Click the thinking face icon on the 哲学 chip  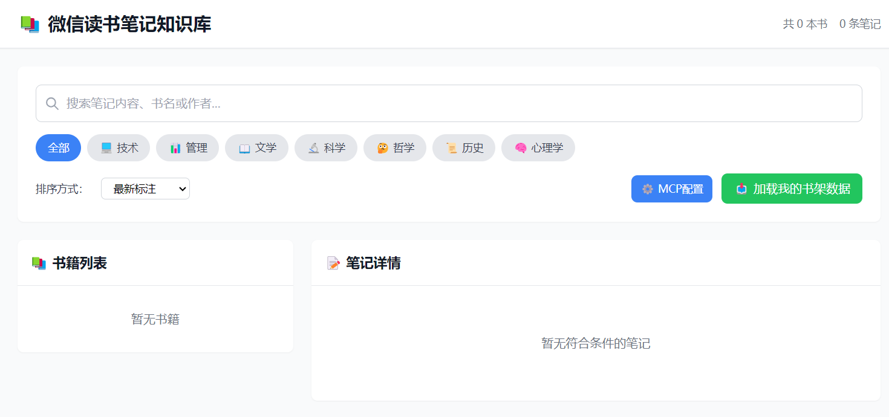(382, 148)
